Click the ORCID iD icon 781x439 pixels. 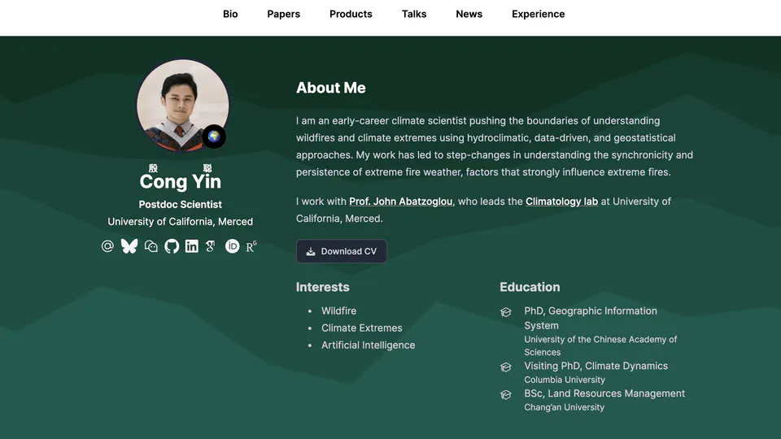(232, 246)
